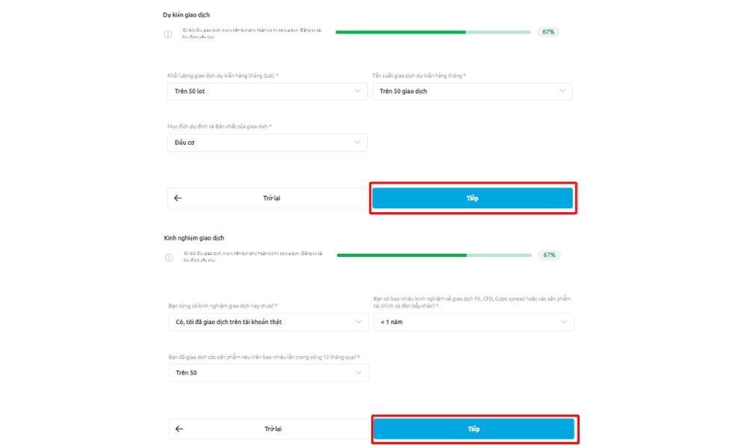This screenshot has height=448, width=747.
Task: Click the 'Dự kiến giao dịch' section heading
Action: (x=187, y=15)
